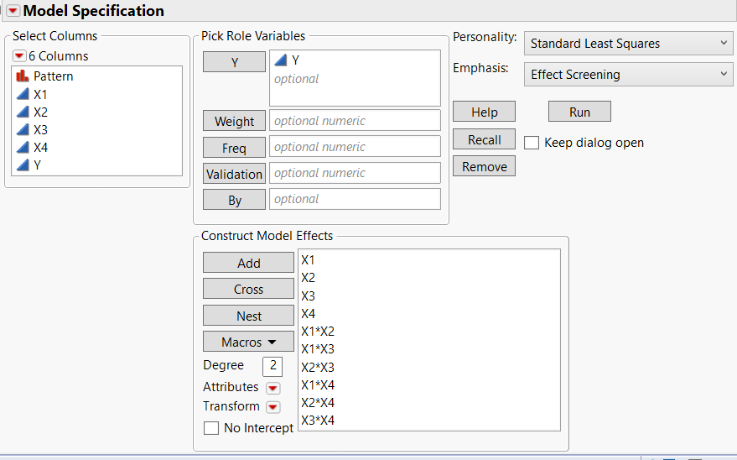Click the Cross button
The height and width of the screenshot is (460, 737).
coord(248,290)
